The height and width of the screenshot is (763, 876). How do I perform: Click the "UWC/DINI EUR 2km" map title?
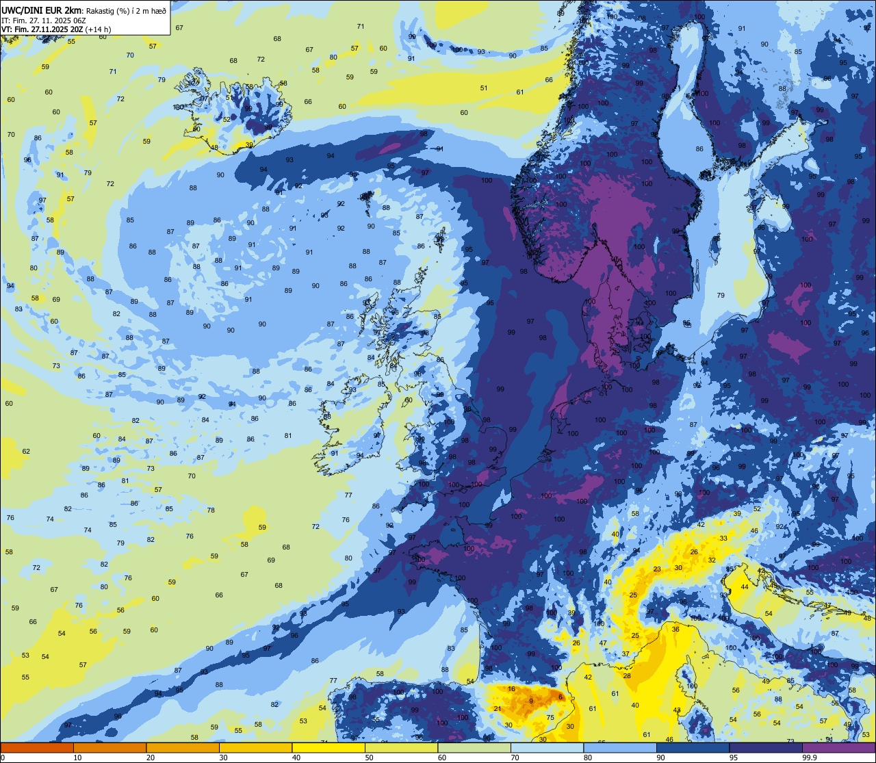(x=40, y=9)
